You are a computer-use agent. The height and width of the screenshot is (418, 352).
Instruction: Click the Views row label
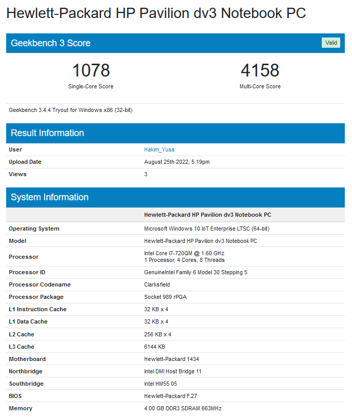point(17,174)
